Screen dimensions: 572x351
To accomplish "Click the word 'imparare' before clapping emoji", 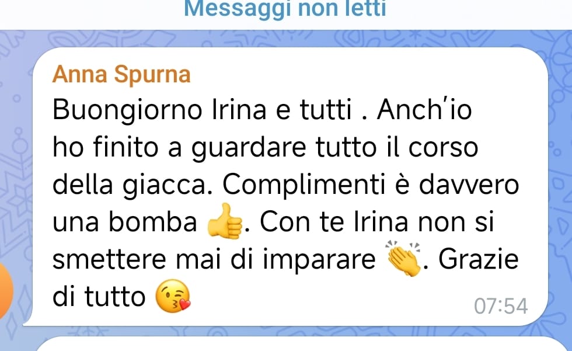I will 319,260.
